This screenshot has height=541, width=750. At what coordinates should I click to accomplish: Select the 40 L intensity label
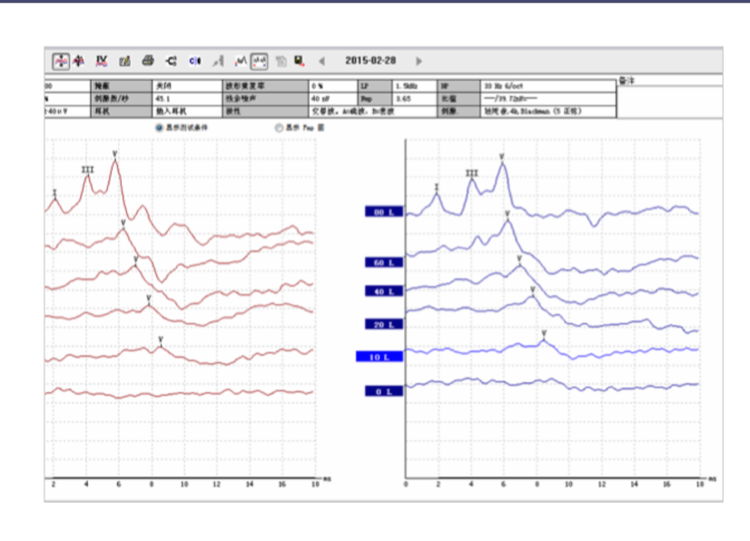coord(384,291)
